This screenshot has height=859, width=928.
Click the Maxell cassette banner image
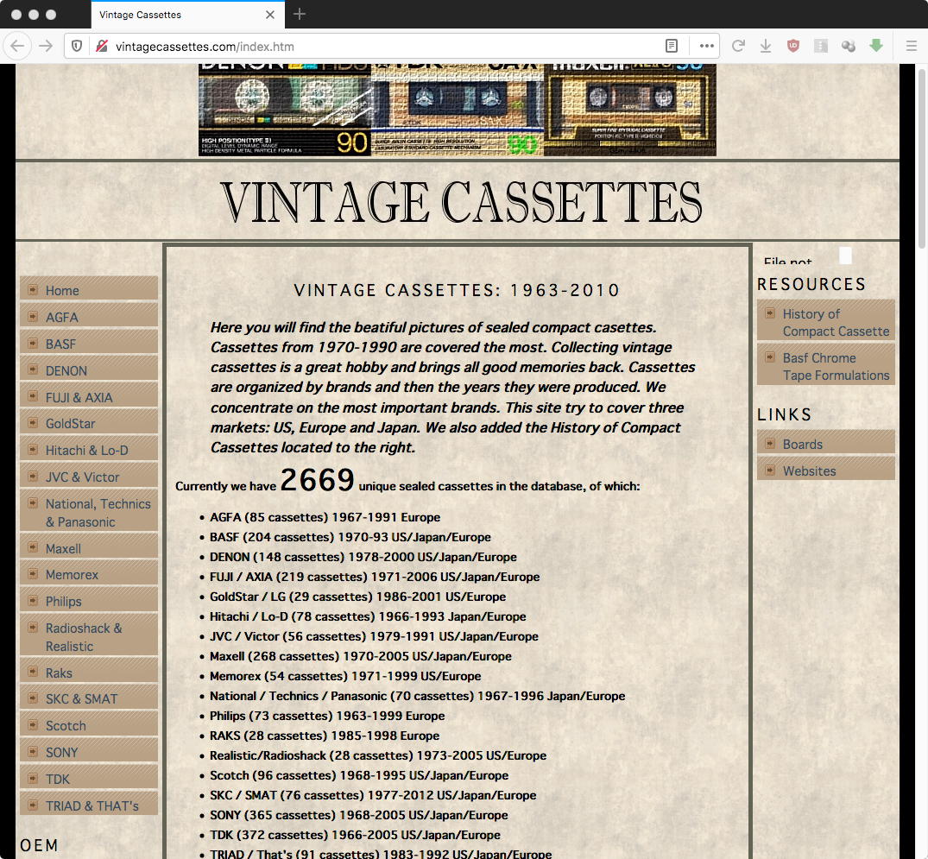(630, 111)
